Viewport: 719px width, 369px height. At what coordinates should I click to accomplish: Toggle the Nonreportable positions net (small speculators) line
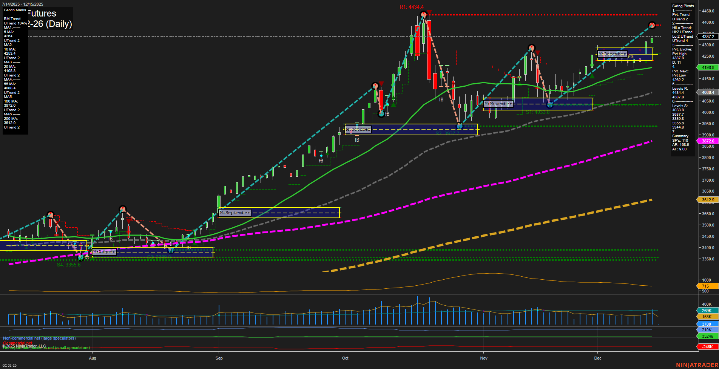click(46, 348)
